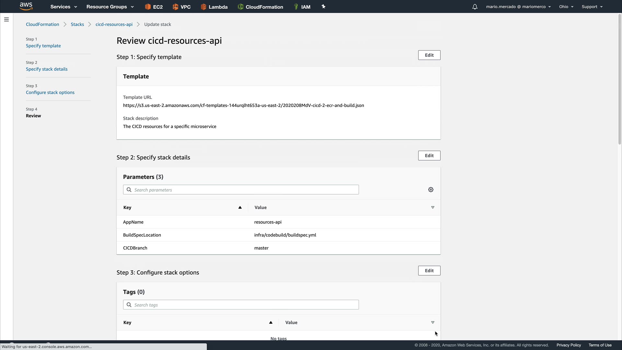This screenshot has height=350, width=622.
Task: Open the mario.mercado account menu
Action: pyautogui.click(x=518, y=7)
